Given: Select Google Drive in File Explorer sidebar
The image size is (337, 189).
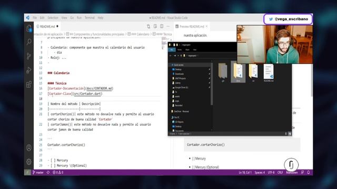Looking at the screenshot, I should (x=181, y=88).
